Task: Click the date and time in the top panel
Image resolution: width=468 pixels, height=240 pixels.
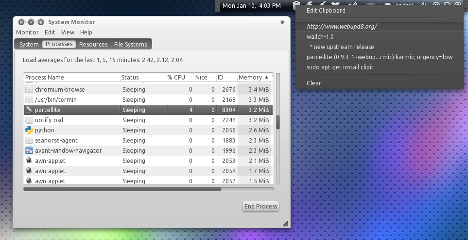Action: (x=252, y=6)
